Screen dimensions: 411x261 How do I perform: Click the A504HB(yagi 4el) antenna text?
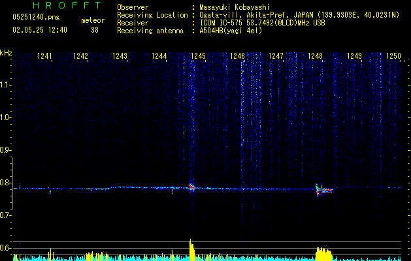pyautogui.click(x=231, y=31)
